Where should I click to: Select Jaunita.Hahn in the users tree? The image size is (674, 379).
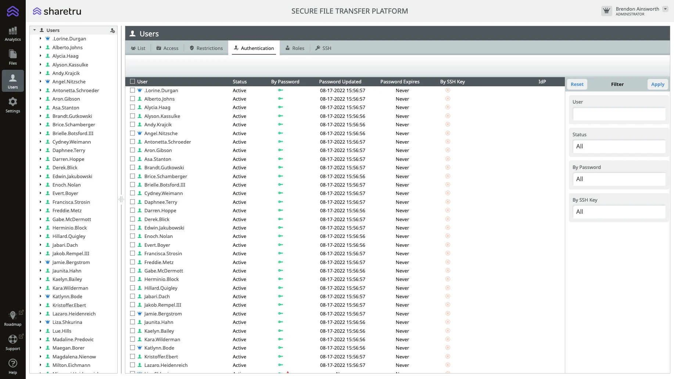tap(67, 271)
